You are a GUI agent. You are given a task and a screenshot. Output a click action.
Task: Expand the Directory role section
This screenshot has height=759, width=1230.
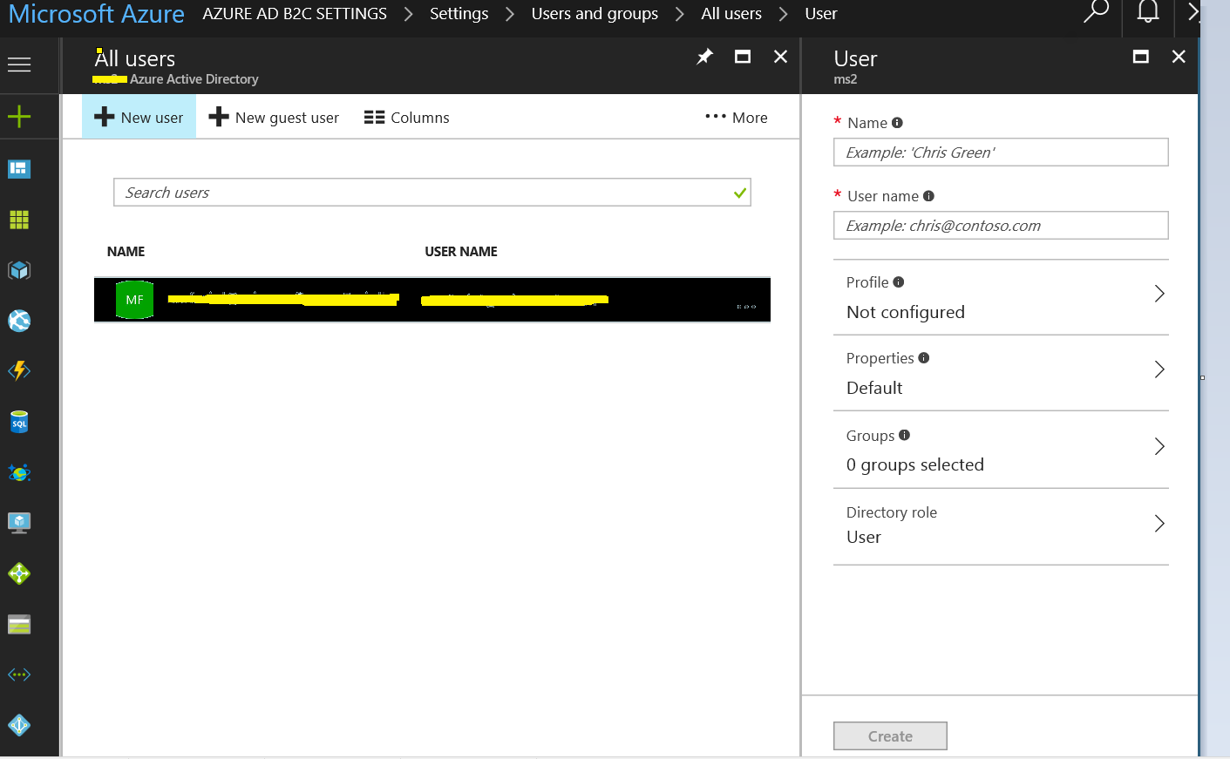1001,526
